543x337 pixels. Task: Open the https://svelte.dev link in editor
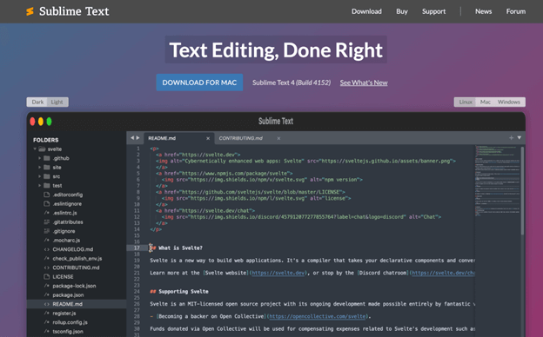pos(278,273)
